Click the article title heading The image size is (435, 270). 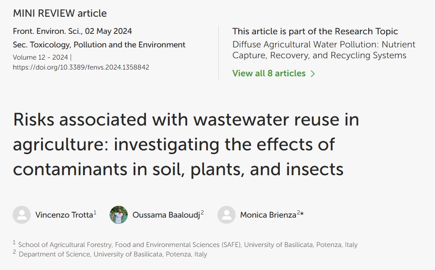click(x=186, y=144)
